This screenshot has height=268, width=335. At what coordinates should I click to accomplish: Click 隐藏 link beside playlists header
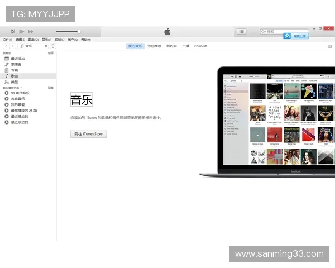51,88
